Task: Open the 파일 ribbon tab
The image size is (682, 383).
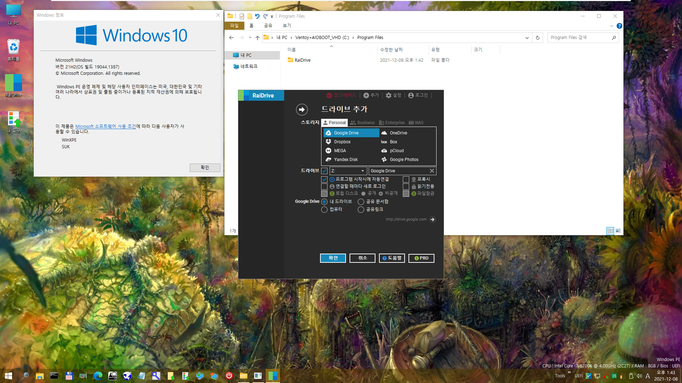Action: pyautogui.click(x=234, y=26)
